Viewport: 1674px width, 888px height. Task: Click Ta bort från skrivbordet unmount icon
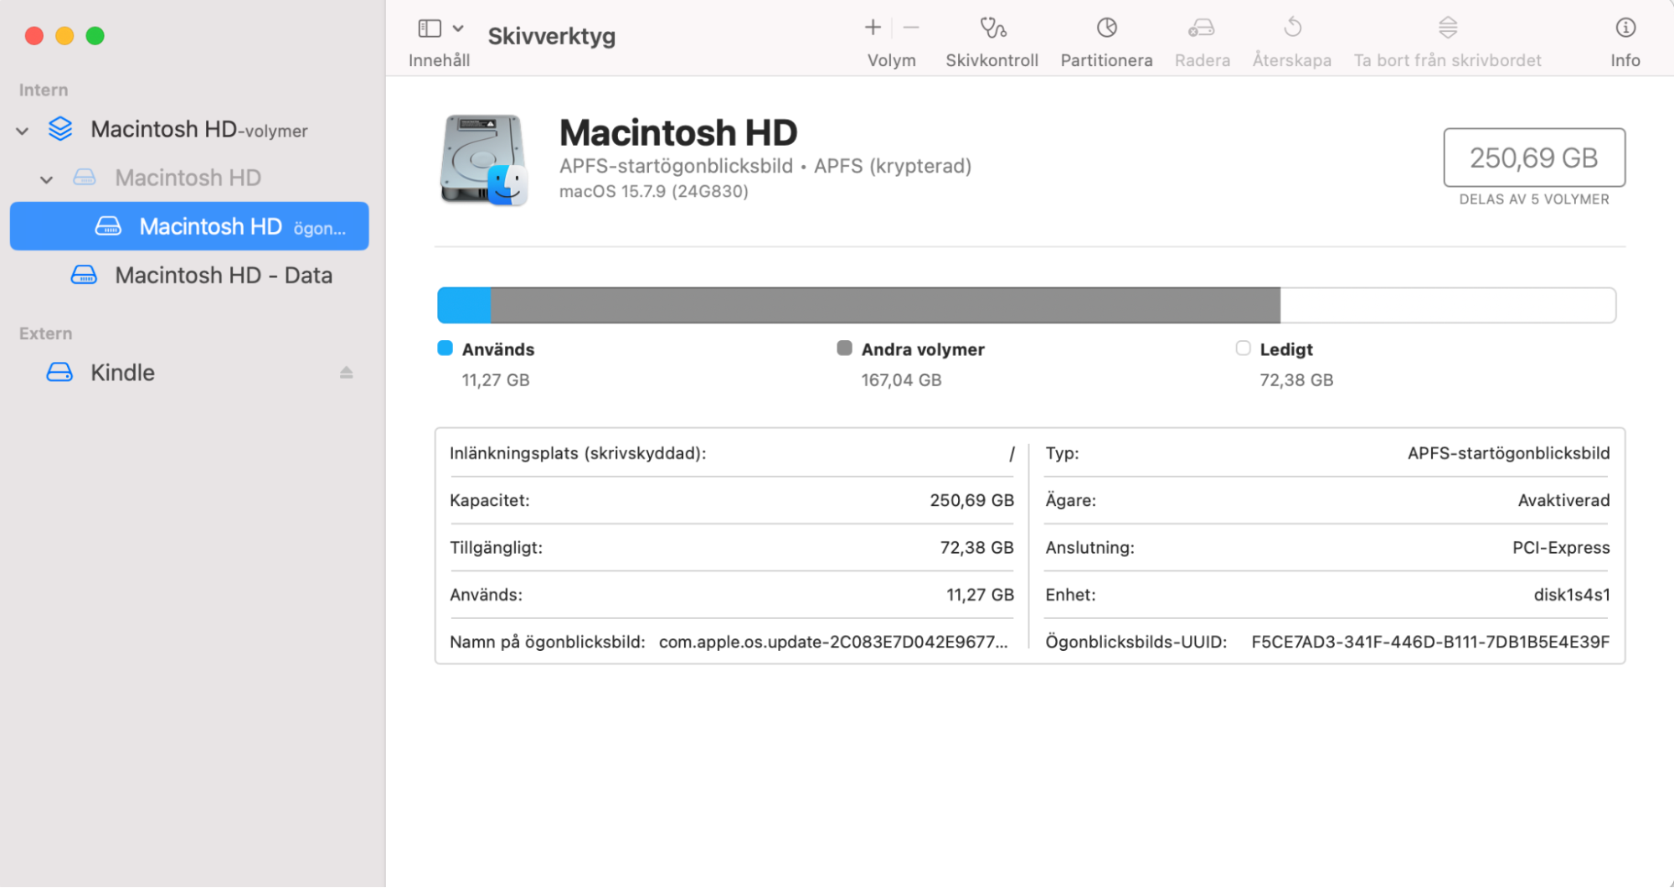(x=1448, y=28)
